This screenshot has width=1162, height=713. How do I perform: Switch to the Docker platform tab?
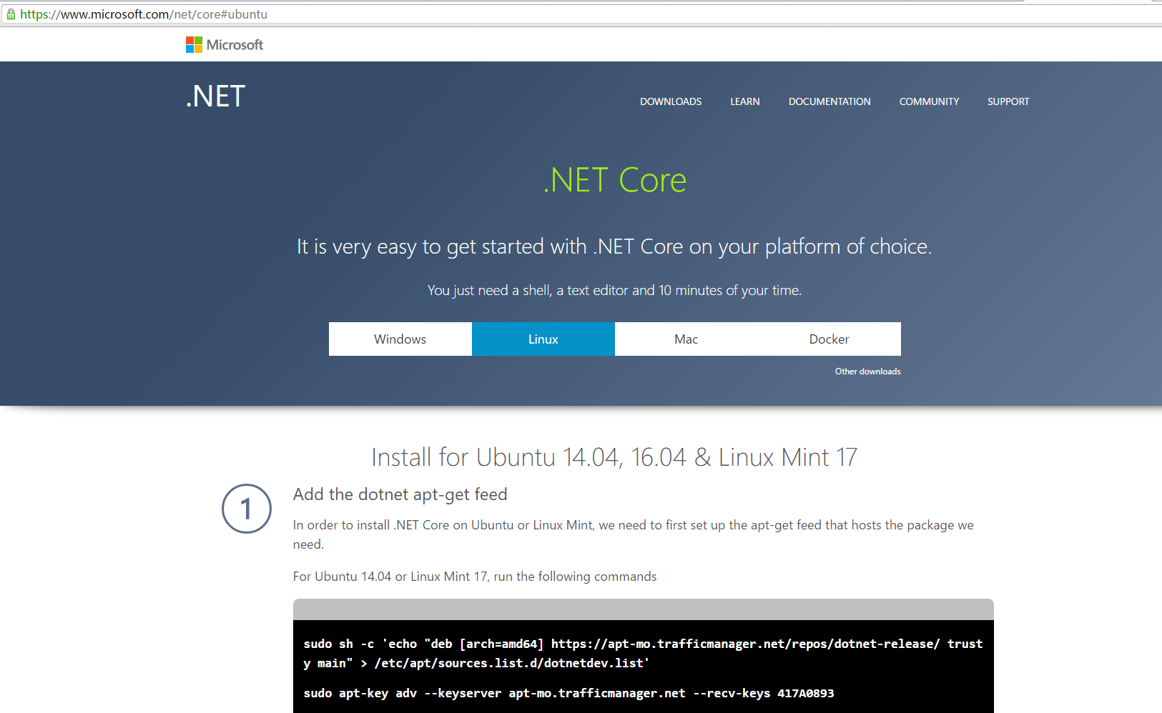[829, 339]
